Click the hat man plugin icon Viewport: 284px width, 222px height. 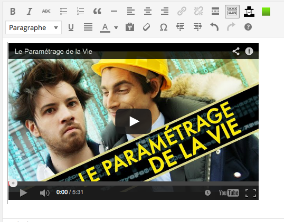tap(249, 12)
